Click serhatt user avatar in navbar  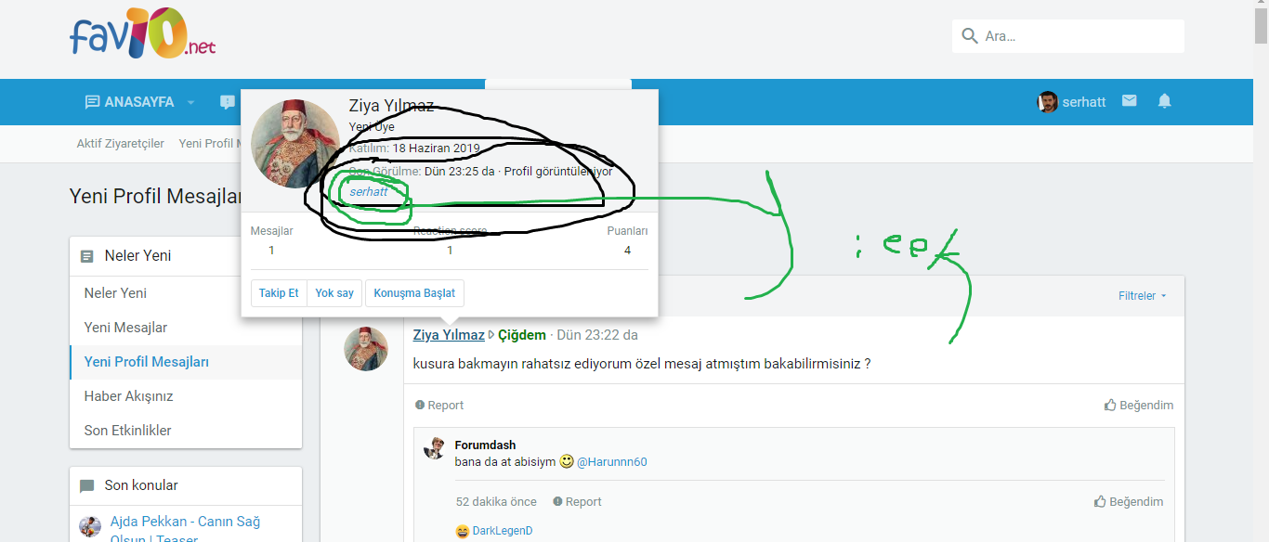coord(1048,102)
